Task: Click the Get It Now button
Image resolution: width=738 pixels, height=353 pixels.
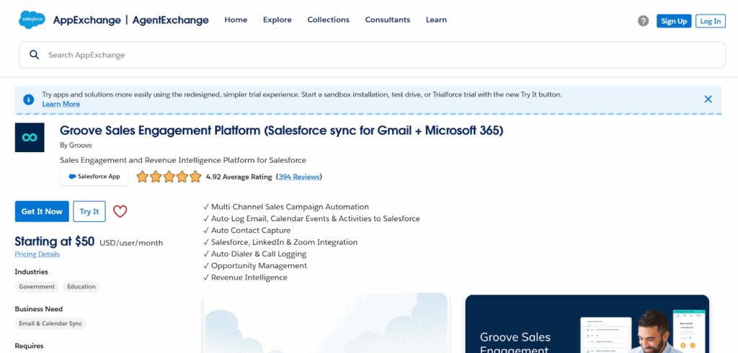Action: tap(42, 211)
